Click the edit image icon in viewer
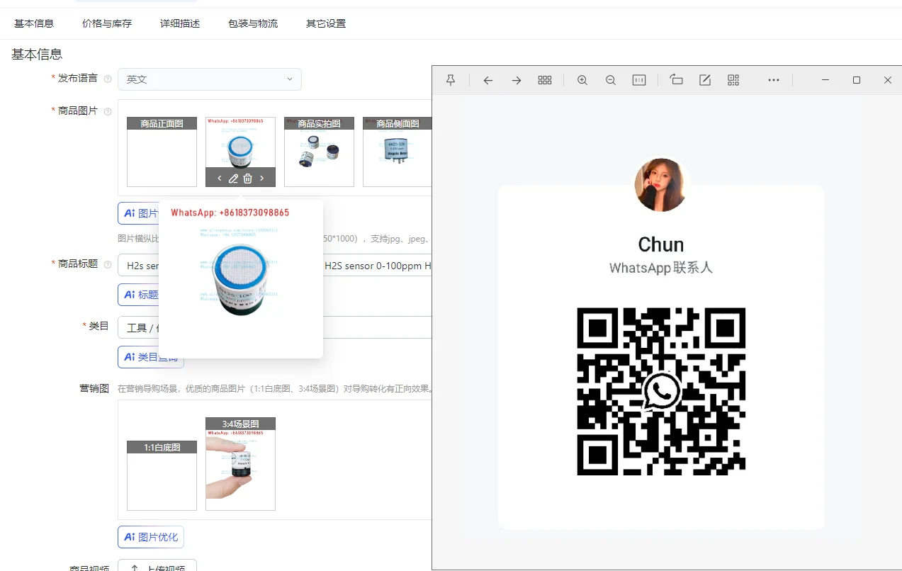This screenshot has width=902, height=571. tap(705, 80)
